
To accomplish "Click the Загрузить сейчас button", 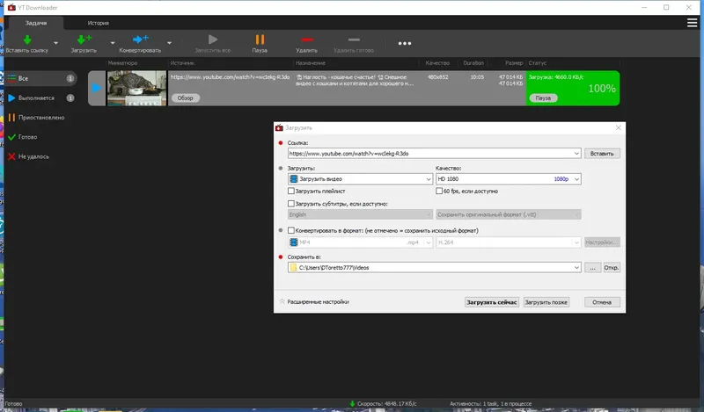I will click(x=492, y=302).
